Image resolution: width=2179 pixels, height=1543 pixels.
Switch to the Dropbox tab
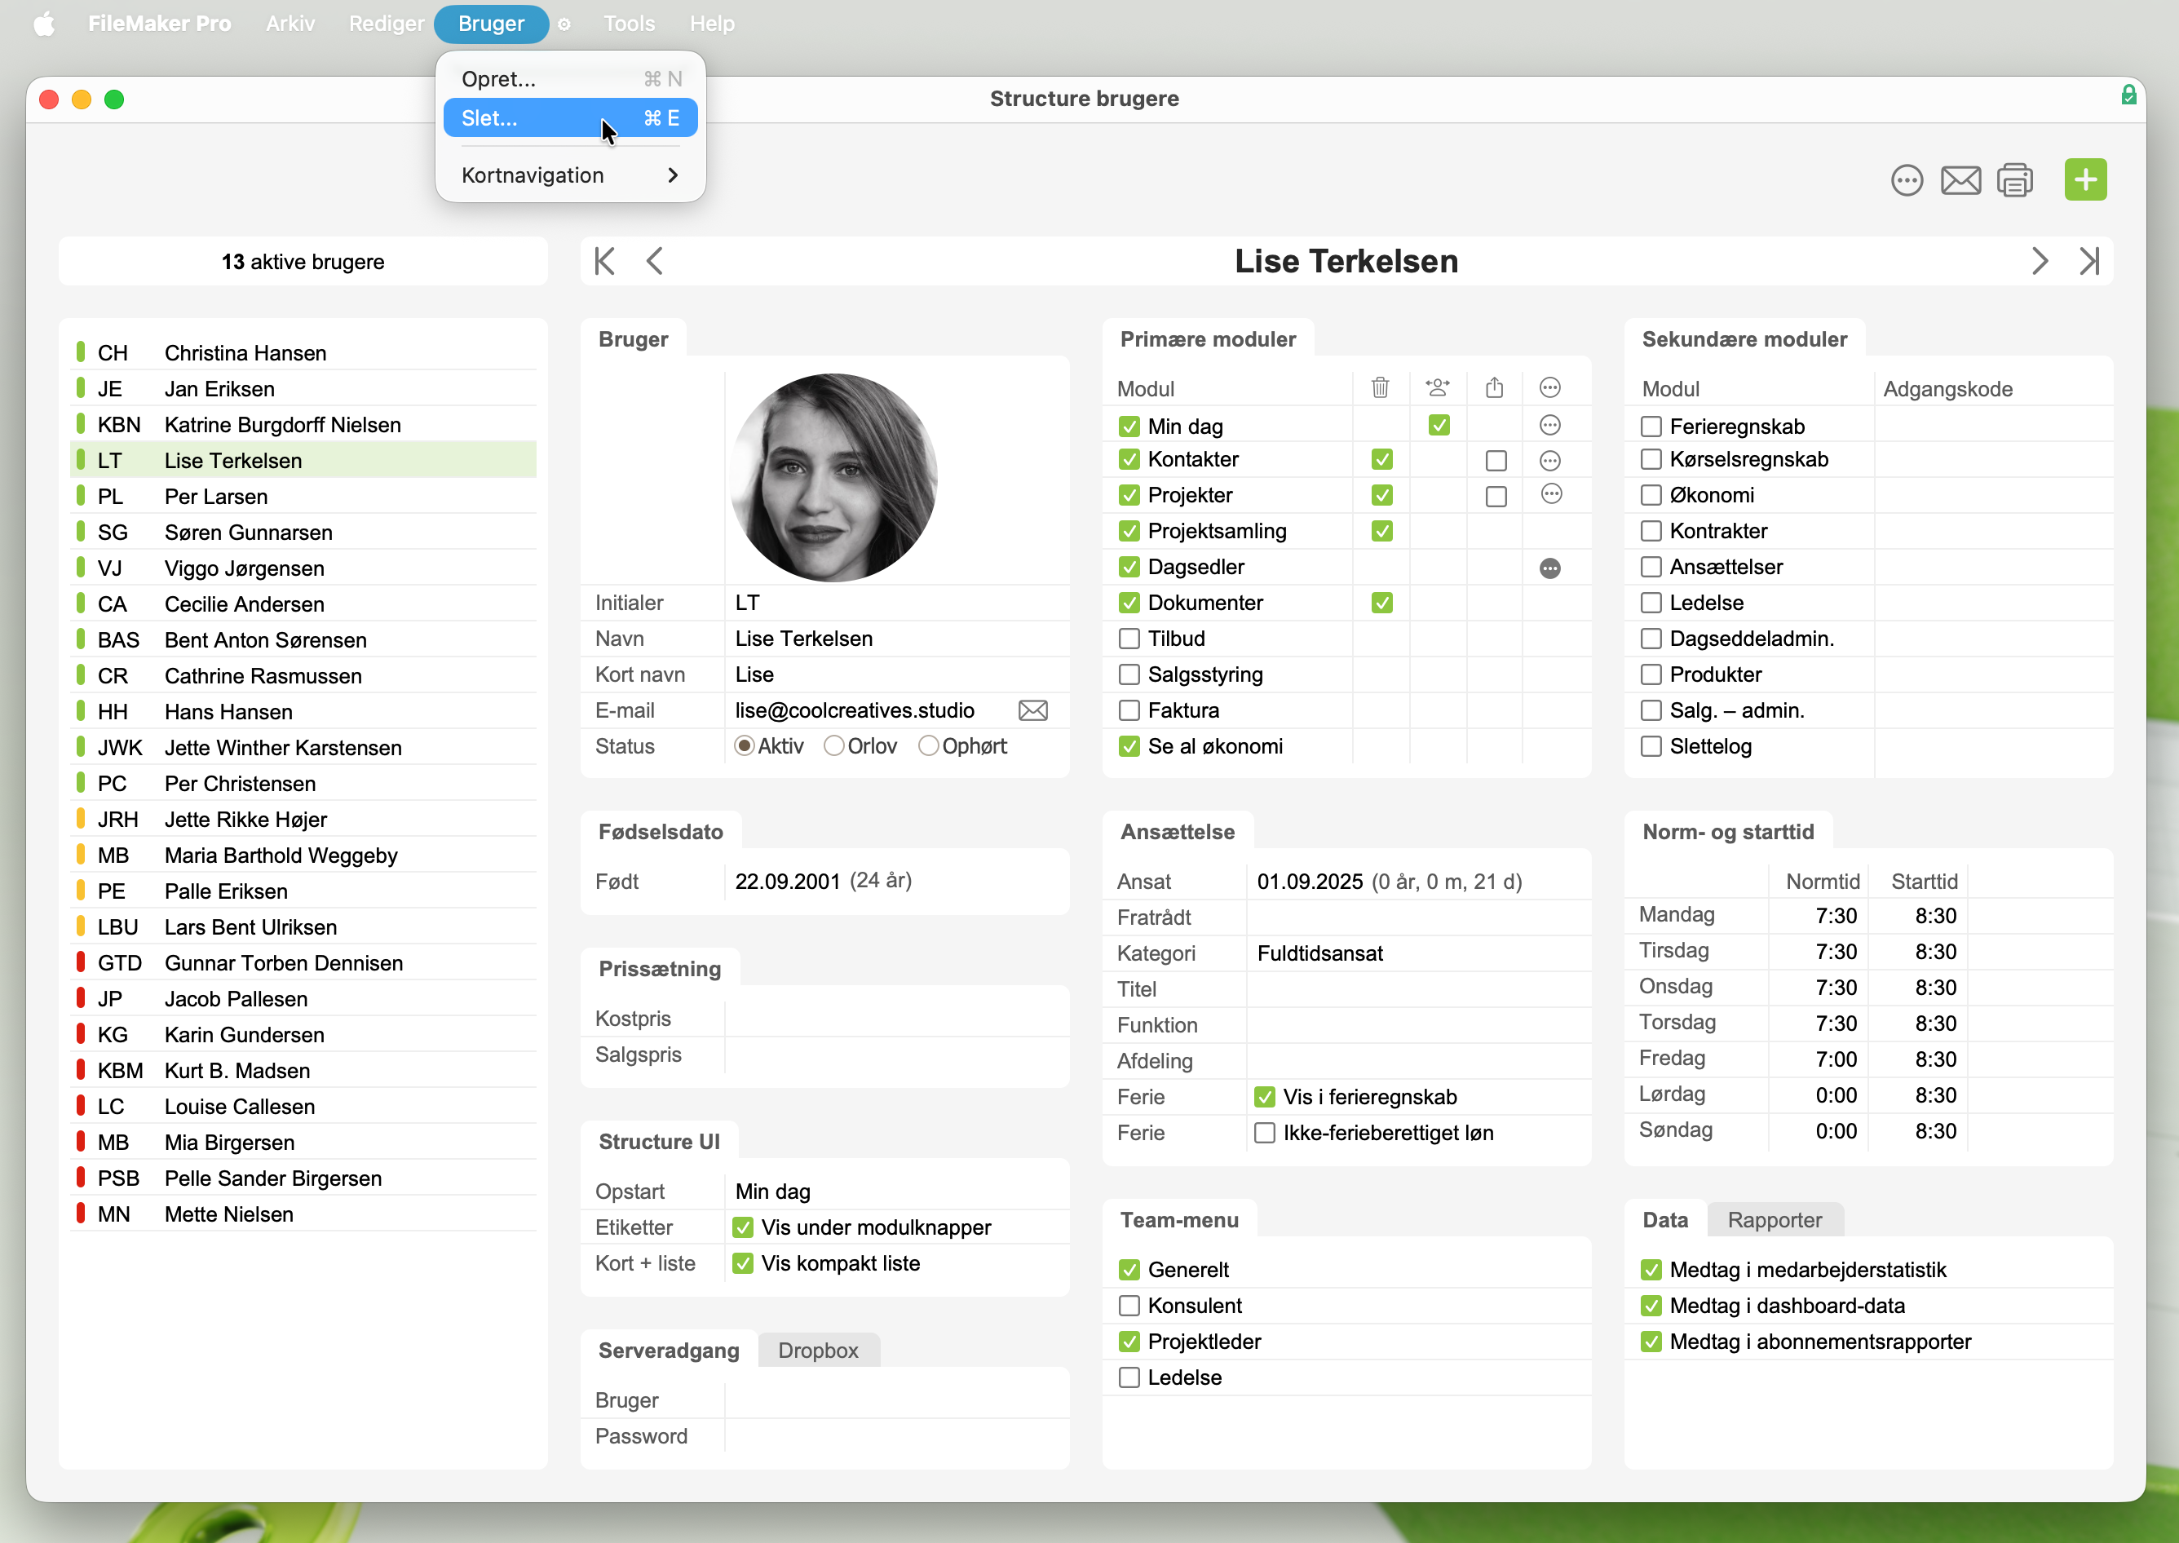click(x=818, y=1351)
